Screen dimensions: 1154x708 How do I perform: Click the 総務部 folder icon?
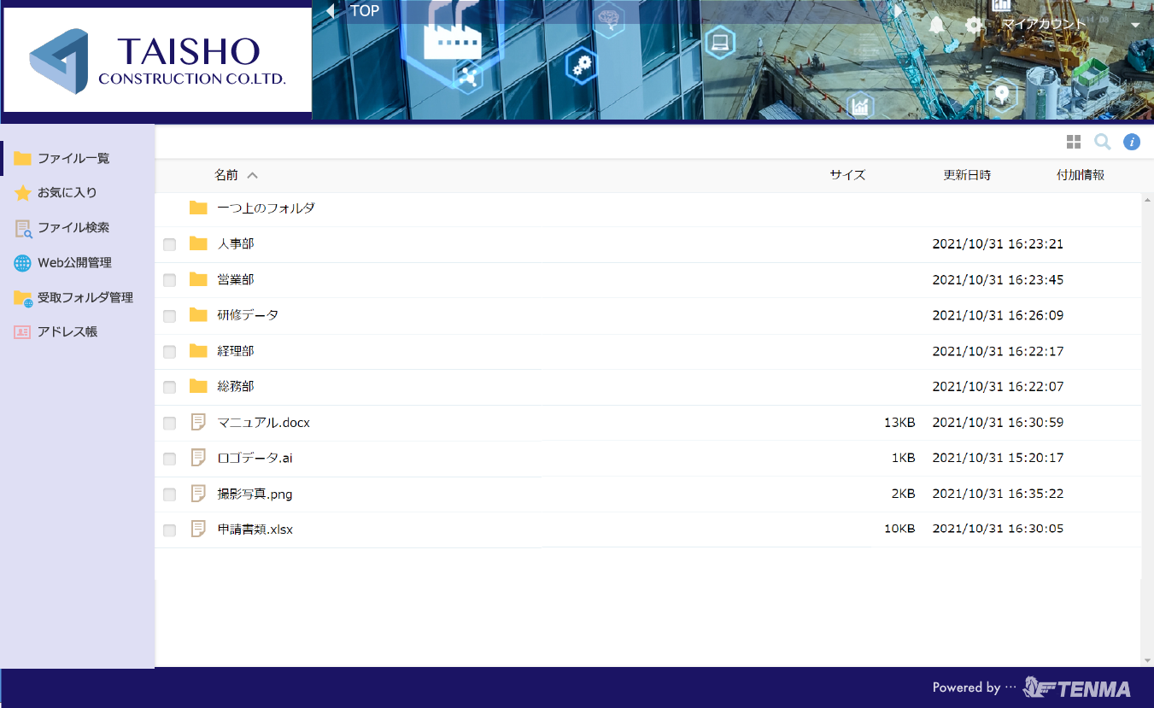tap(198, 386)
